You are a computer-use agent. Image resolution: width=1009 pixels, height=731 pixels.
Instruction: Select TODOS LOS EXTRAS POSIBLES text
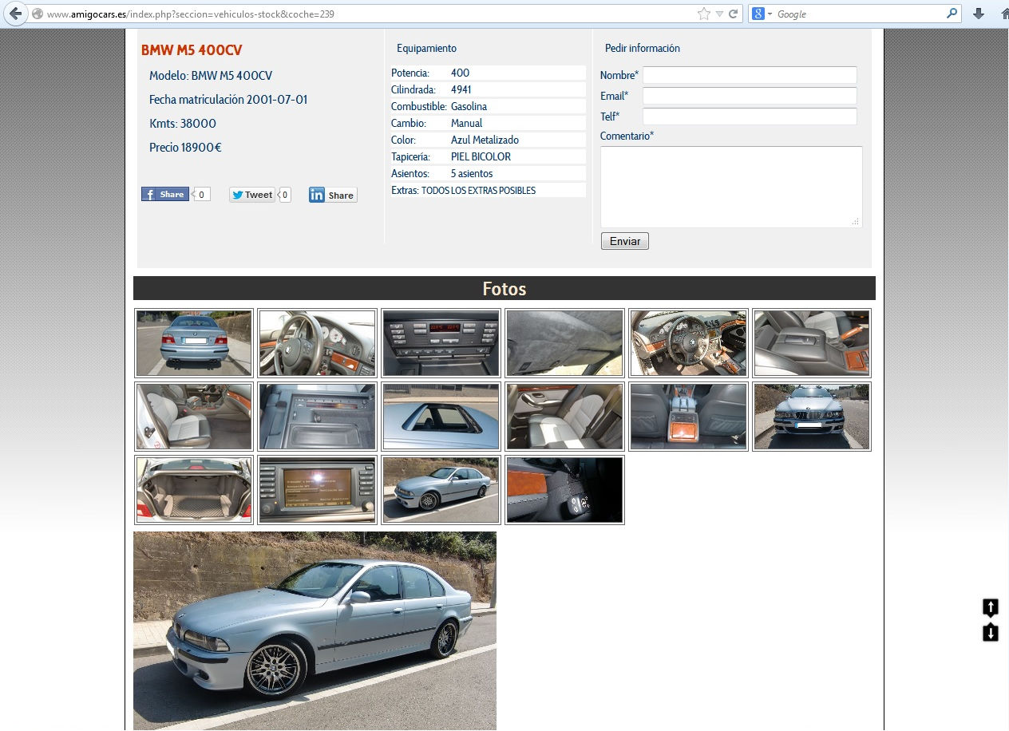[478, 191]
